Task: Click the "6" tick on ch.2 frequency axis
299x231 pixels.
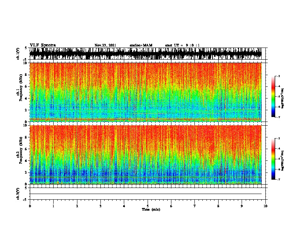Action: pos(26,149)
